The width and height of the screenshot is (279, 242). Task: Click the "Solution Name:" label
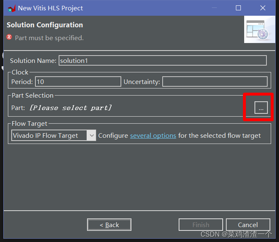tap(33, 61)
